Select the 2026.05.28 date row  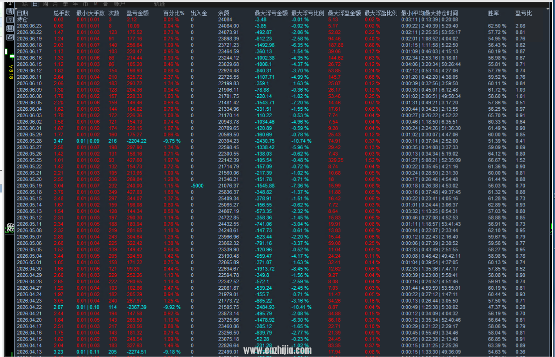[29, 141]
